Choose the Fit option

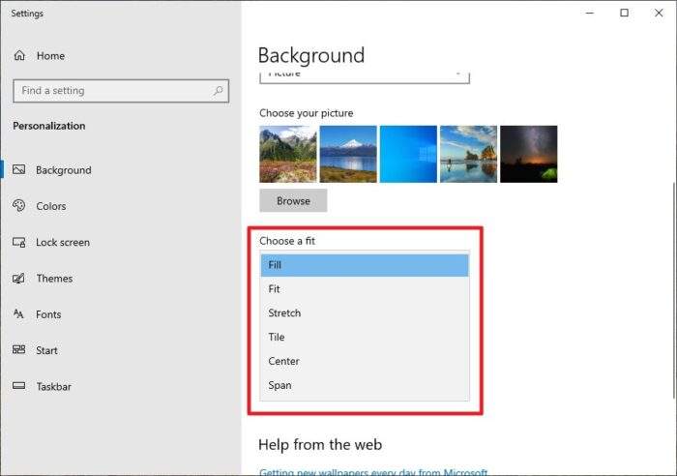click(x=365, y=289)
